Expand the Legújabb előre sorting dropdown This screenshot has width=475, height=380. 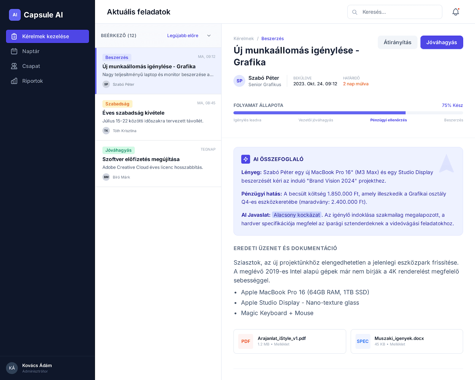(188, 35)
